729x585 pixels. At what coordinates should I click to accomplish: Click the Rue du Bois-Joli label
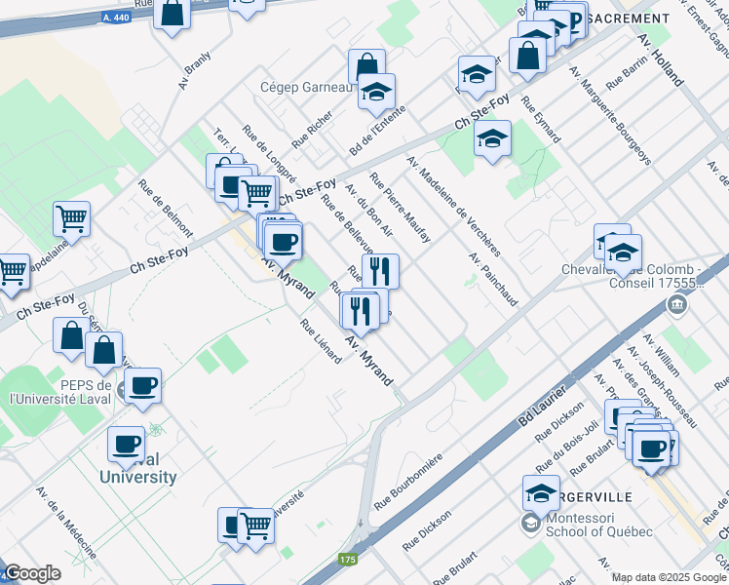tap(567, 446)
